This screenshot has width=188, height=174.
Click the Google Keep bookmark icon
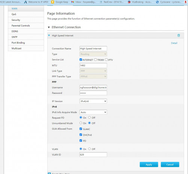coord(53,2)
